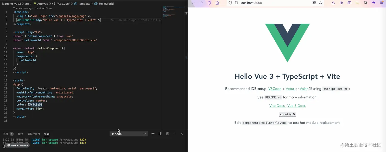Open the browser home page

coord(217,3)
